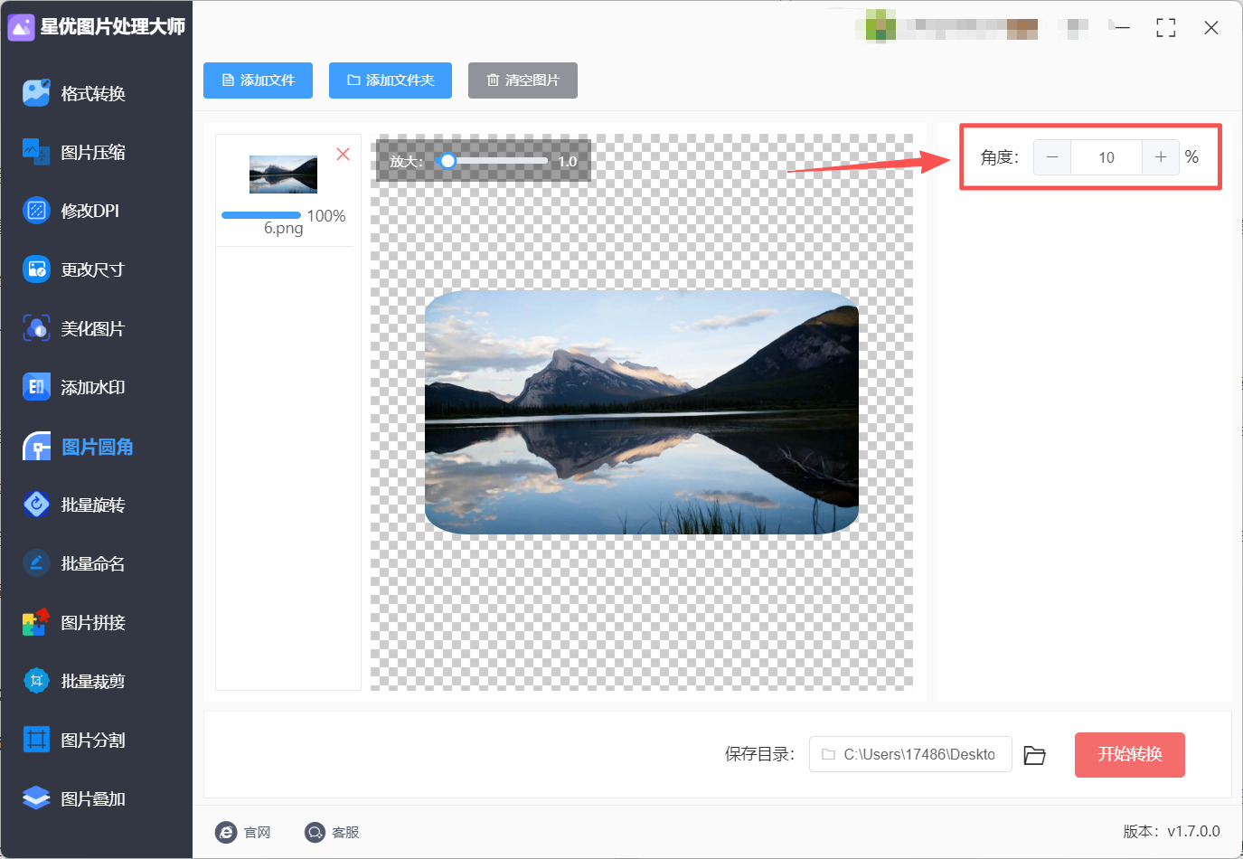The width and height of the screenshot is (1243, 859).
Task: Click the 图片圆角 rounded corner icon
Action: (x=36, y=447)
